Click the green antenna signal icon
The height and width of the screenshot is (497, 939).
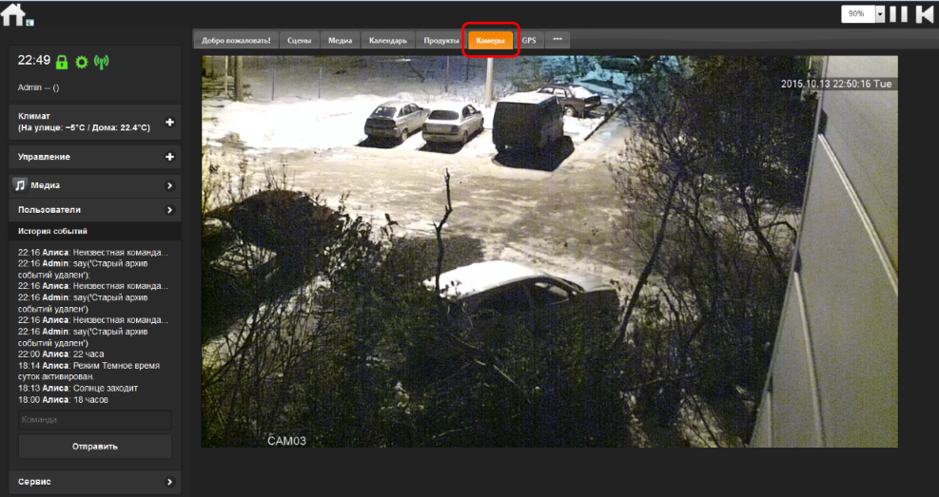pyautogui.click(x=101, y=62)
